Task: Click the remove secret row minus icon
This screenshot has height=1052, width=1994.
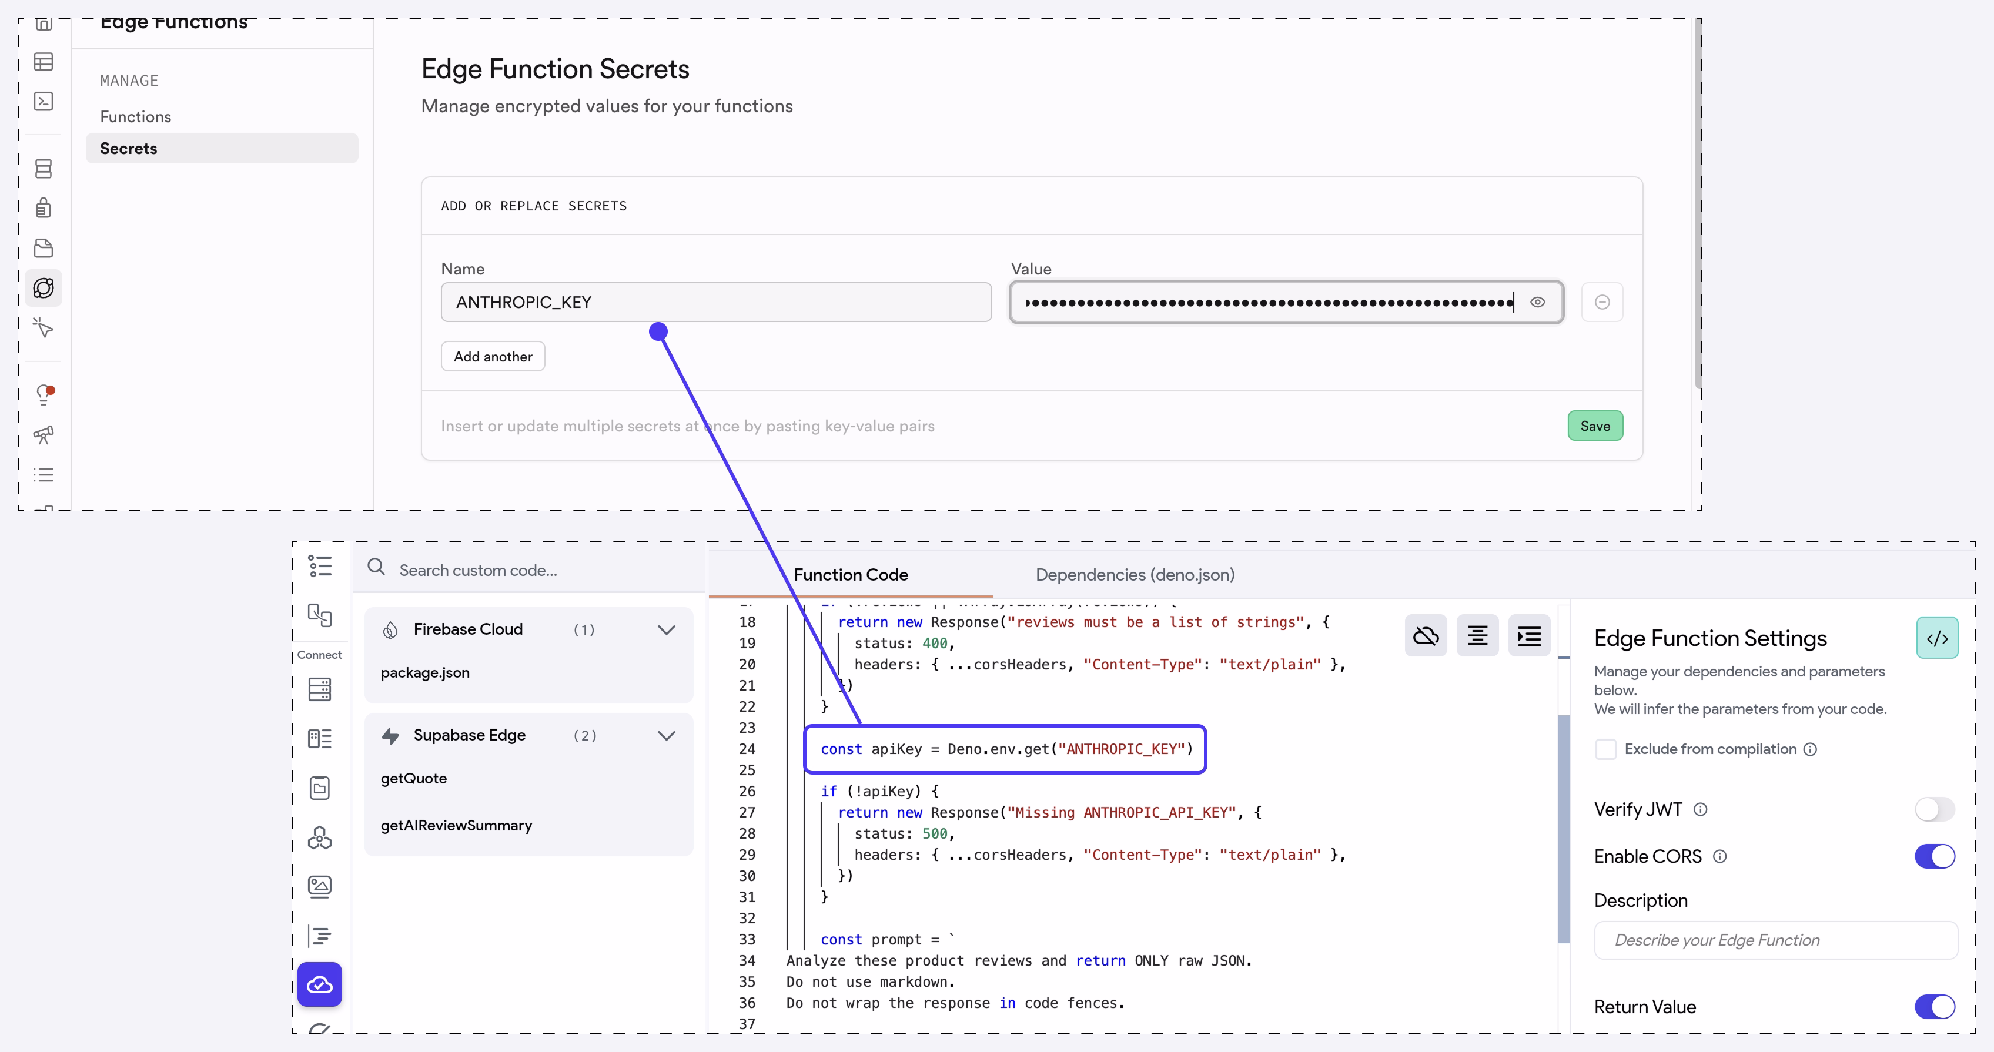Action: (x=1602, y=302)
